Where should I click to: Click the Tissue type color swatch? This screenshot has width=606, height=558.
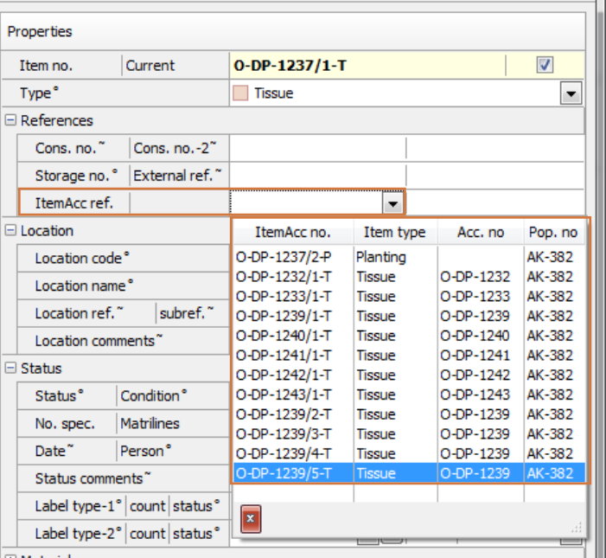click(x=240, y=93)
